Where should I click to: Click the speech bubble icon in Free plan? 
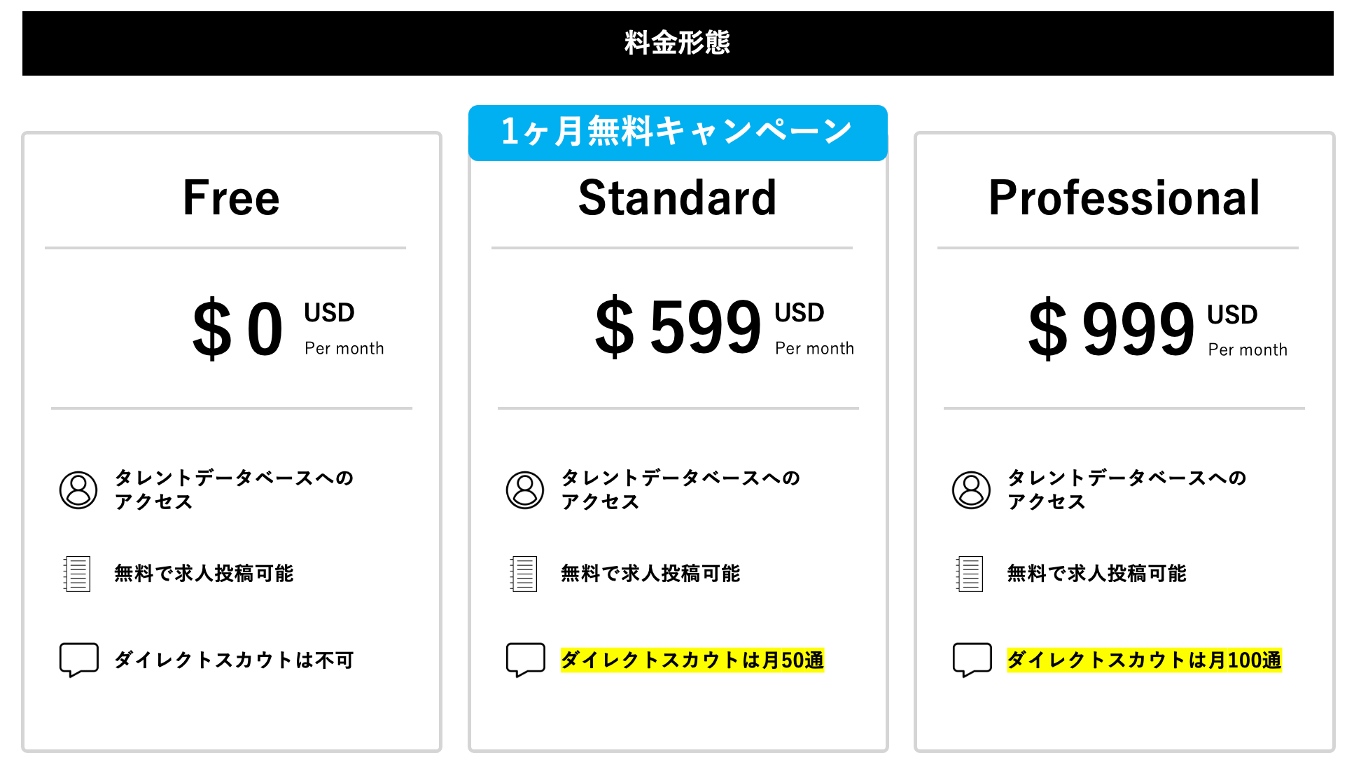point(78,659)
